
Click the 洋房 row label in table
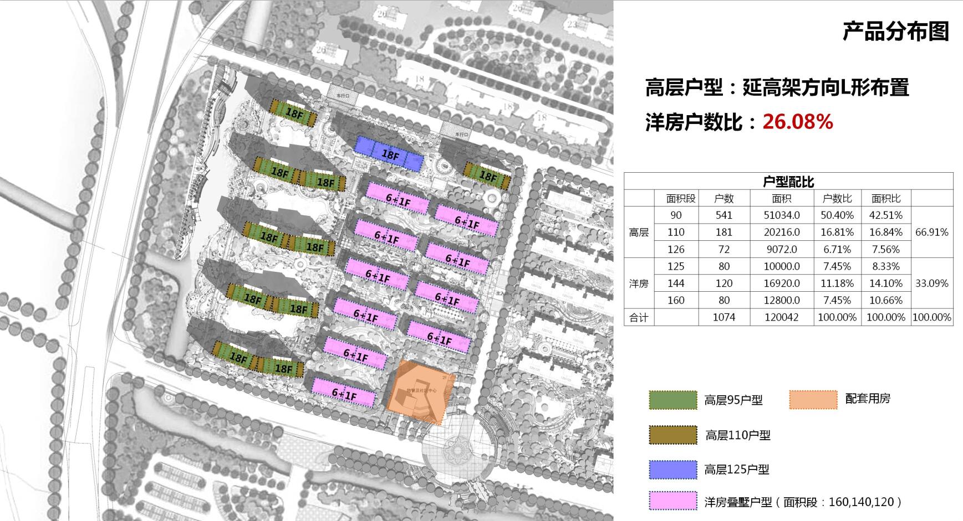click(x=639, y=283)
